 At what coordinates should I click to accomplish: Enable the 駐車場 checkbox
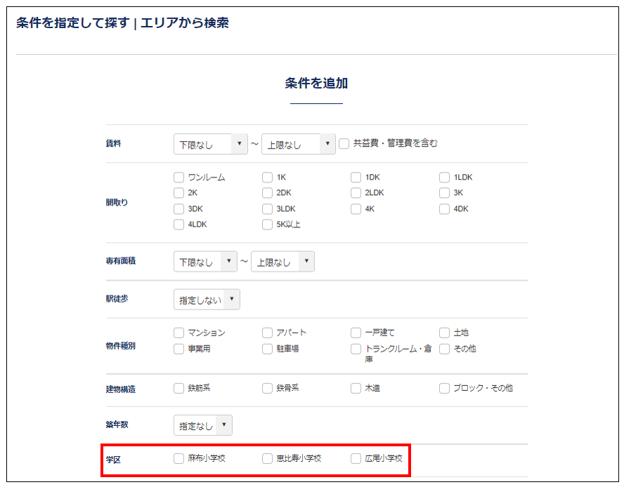[267, 349]
